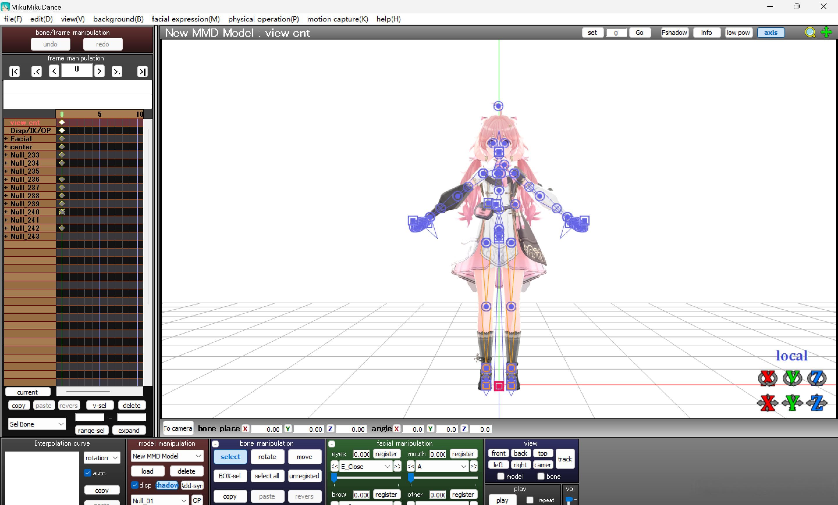Enable the view bone checkbox
The image size is (838, 505).
point(541,477)
